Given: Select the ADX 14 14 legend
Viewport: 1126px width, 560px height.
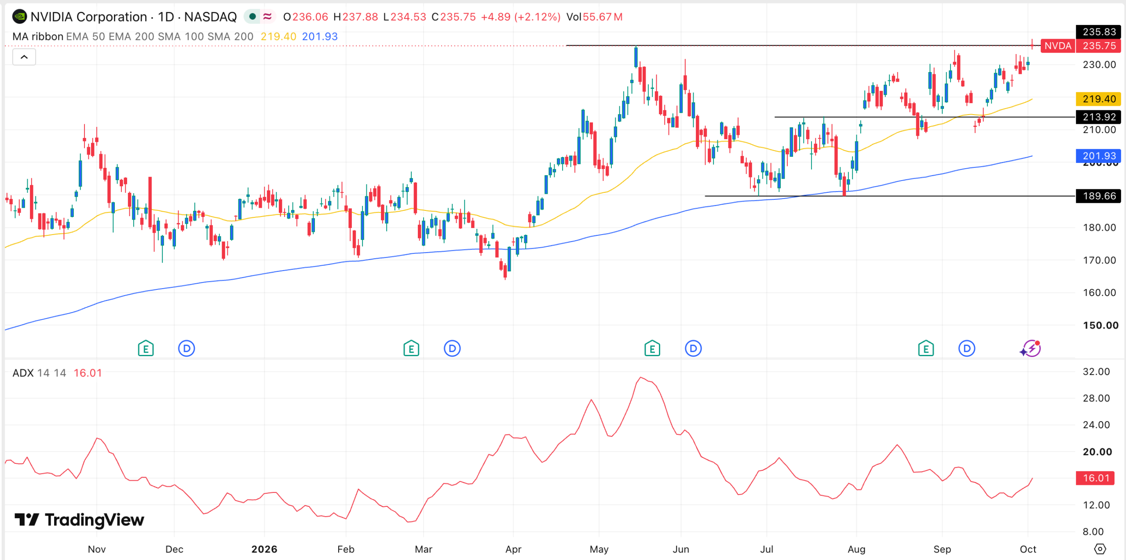Looking at the screenshot, I should (39, 373).
